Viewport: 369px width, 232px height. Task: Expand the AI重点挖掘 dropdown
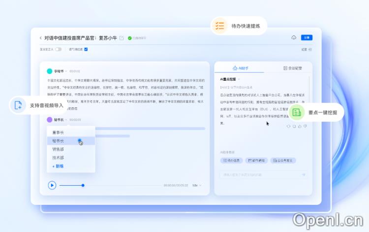239,79
